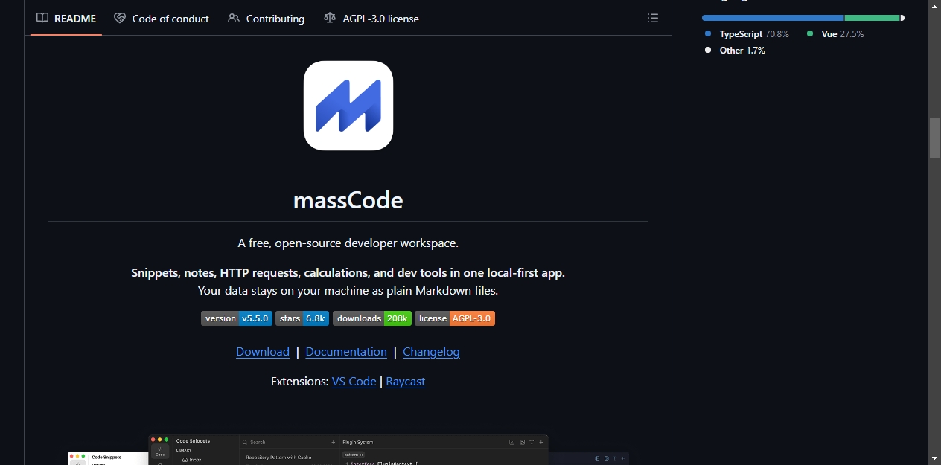Follow the Raycast extension link
The width and height of the screenshot is (941, 465).
406,382
